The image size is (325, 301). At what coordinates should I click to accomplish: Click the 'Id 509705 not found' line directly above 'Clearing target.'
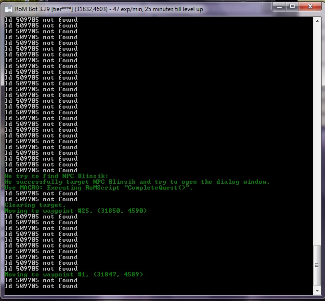coord(41,199)
